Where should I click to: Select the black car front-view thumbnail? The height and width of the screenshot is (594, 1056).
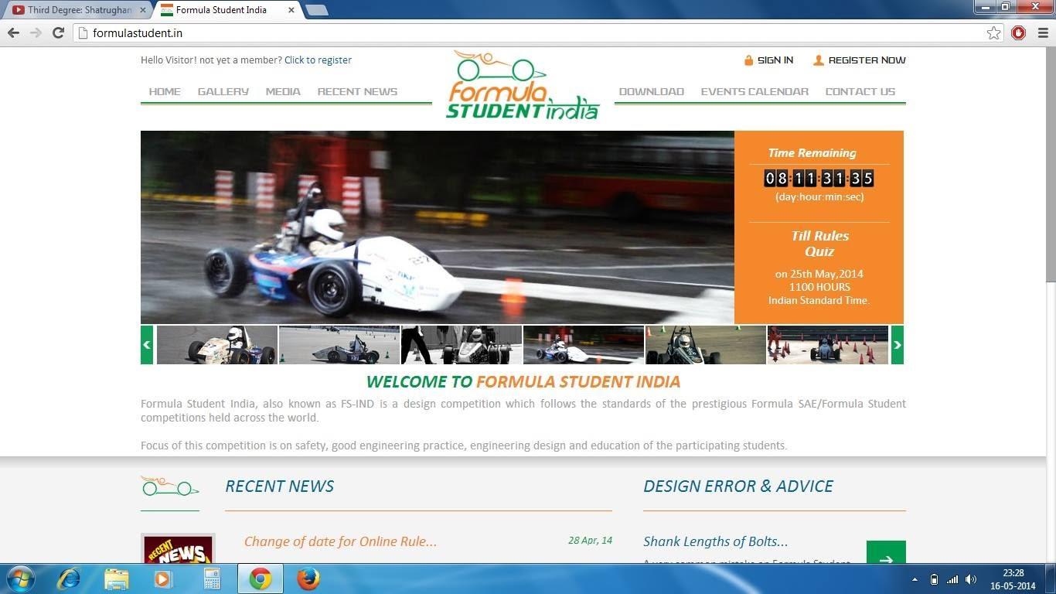[x=706, y=345]
